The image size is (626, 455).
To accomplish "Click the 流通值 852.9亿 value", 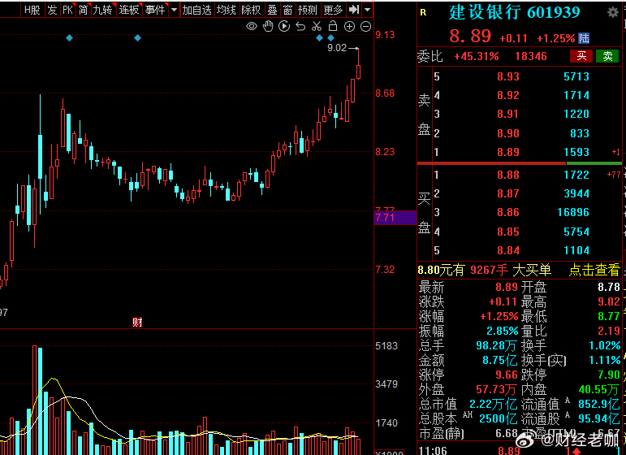I will click(598, 405).
